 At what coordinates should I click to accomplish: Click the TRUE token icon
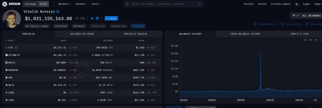(7, 100)
